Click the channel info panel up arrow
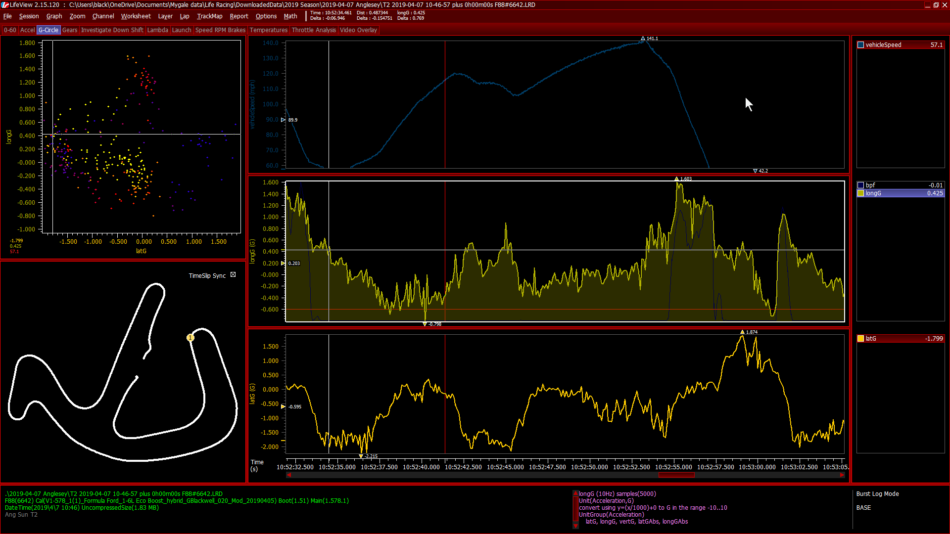The image size is (950, 534). point(575,493)
